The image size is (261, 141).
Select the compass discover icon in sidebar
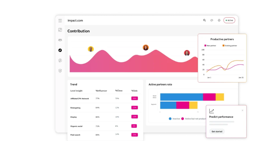(60, 50)
